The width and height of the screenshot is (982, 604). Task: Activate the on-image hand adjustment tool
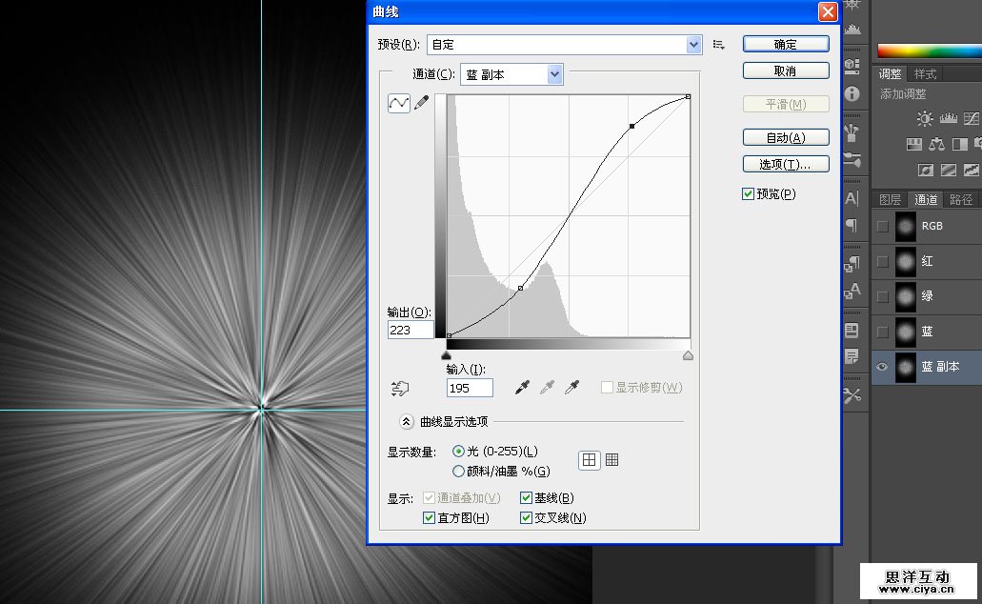point(401,388)
